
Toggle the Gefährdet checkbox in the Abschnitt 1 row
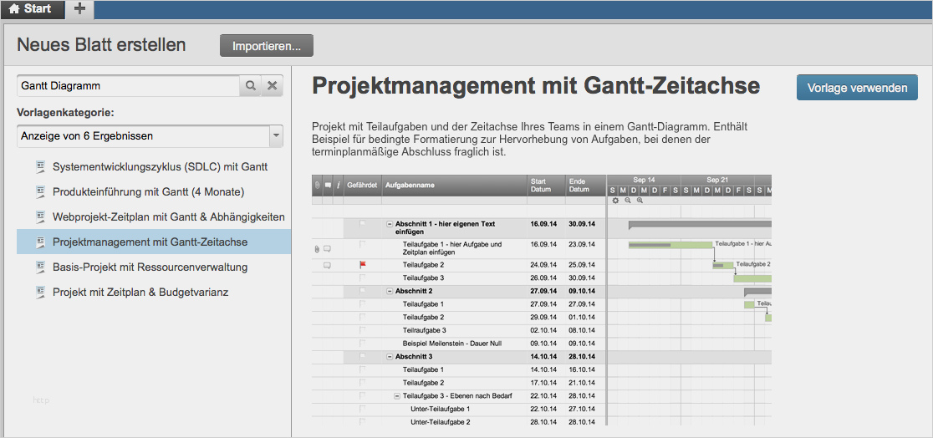pos(363,224)
